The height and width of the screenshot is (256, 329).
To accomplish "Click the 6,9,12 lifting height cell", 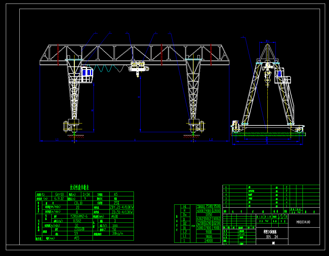I will click(x=59, y=199).
